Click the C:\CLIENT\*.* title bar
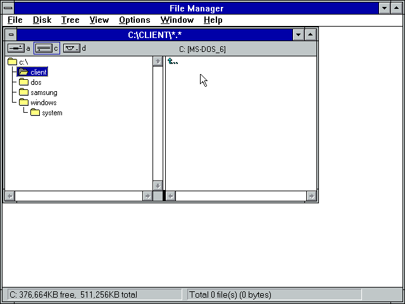This screenshot has height=304, width=405. (154, 35)
